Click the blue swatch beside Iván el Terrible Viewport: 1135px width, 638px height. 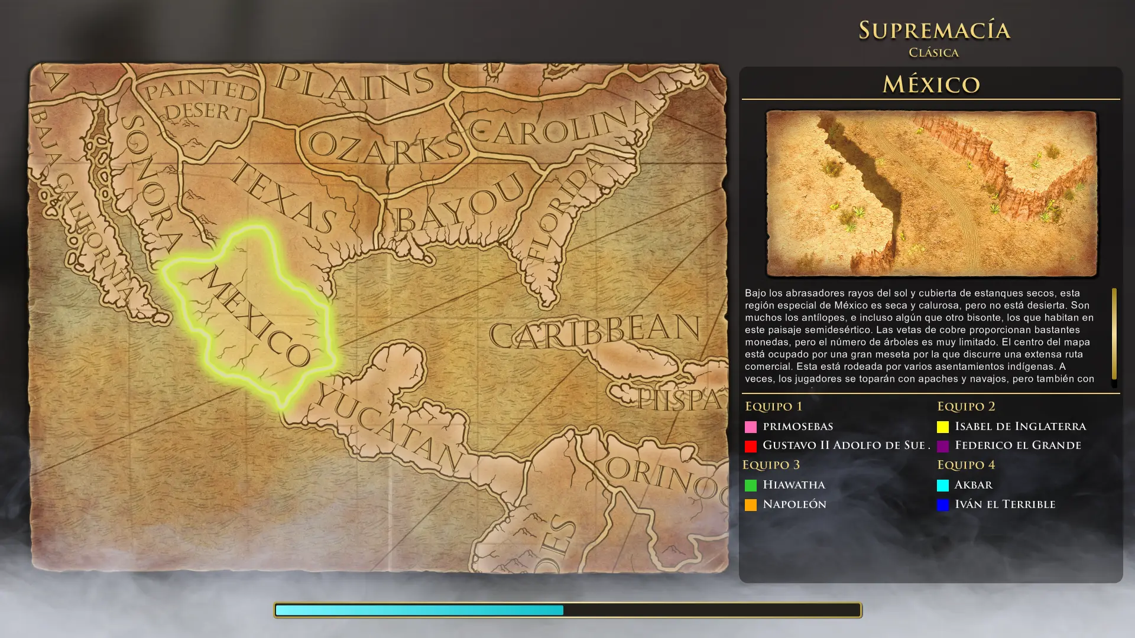(943, 504)
